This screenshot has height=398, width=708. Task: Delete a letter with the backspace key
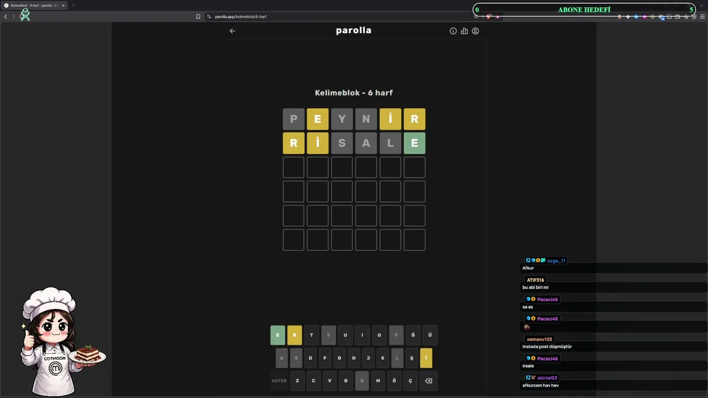pyautogui.click(x=428, y=381)
